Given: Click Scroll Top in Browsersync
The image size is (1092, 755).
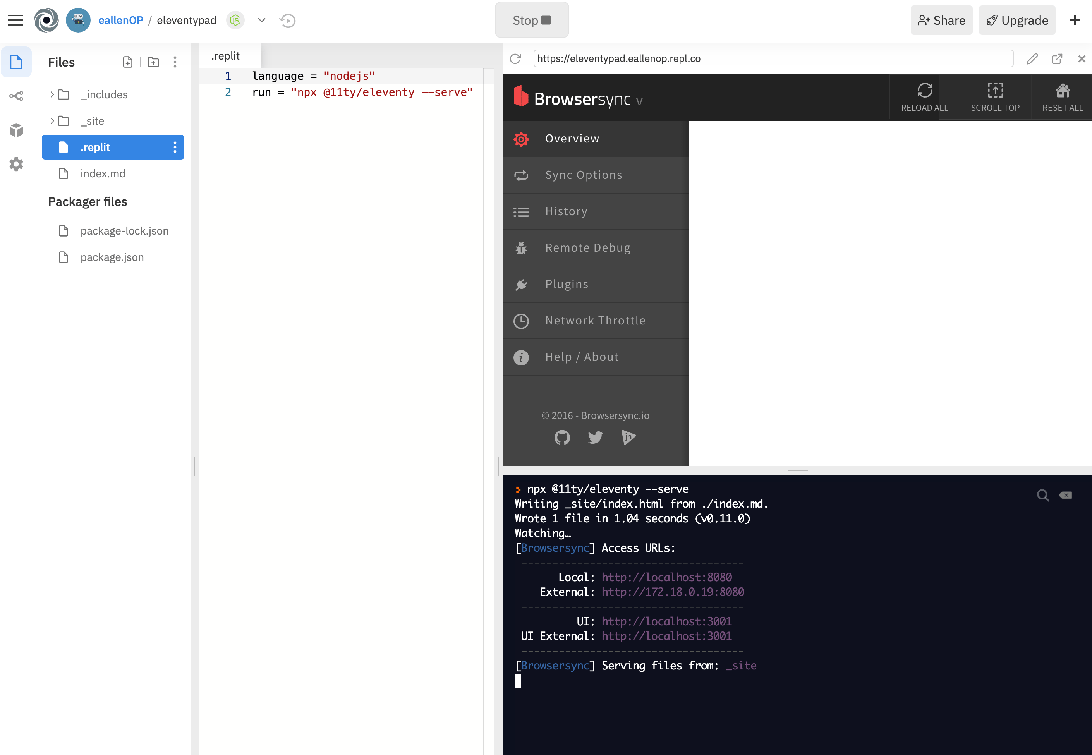Looking at the screenshot, I should click(995, 98).
